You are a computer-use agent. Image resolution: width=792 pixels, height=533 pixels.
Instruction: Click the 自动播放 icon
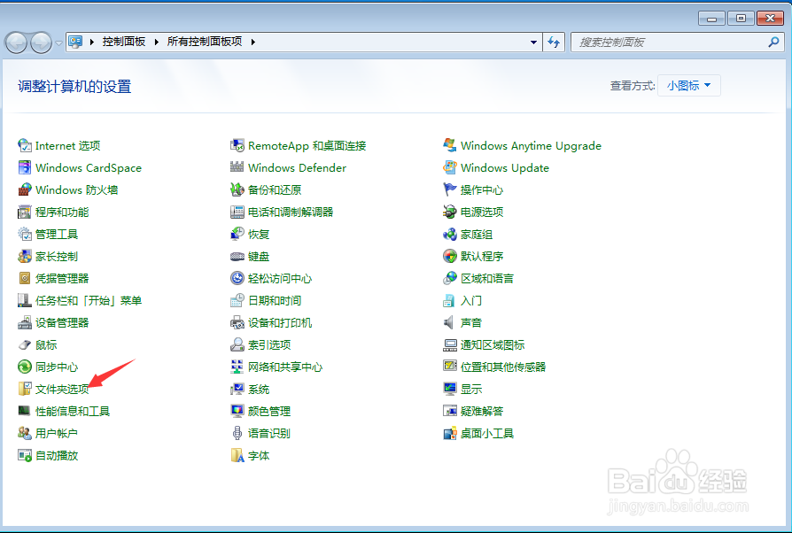[x=24, y=455]
